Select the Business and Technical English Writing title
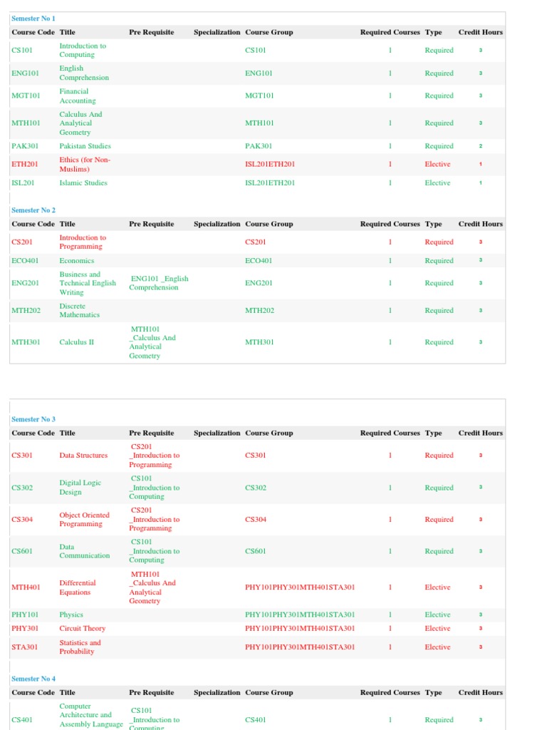Viewport: 547px width, 730px height. tap(88, 283)
